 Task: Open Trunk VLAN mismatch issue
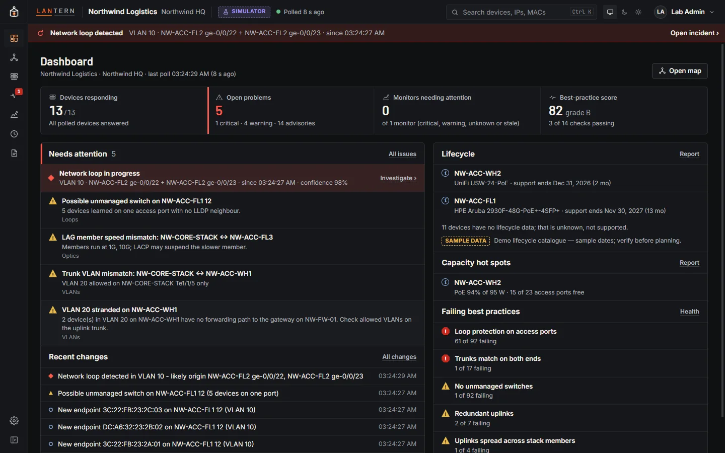[x=233, y=282]
